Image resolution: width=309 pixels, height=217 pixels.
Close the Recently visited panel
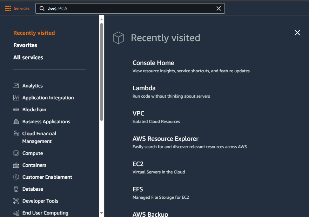297,33
